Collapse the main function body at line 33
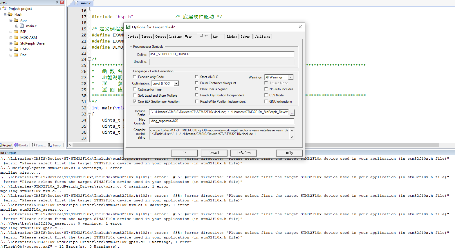Image resolution: width=455 pixels, height=248 pixels. [x=89, y=114]
